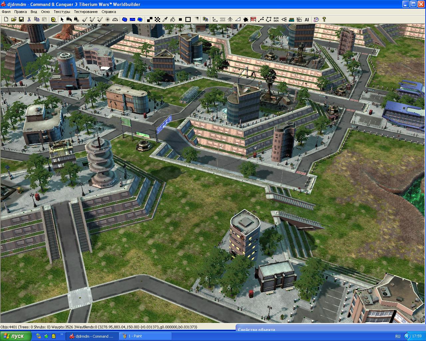
Task: Open the Окно menu
Action: tap(45, 12)
